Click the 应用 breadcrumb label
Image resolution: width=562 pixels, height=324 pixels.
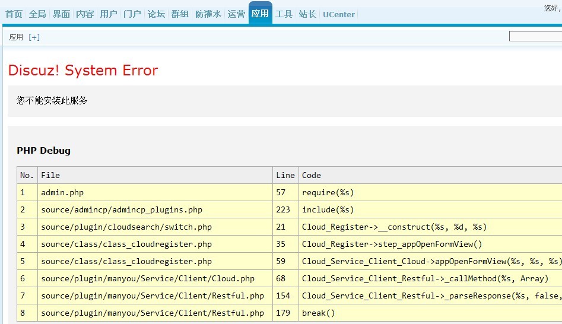16,37
